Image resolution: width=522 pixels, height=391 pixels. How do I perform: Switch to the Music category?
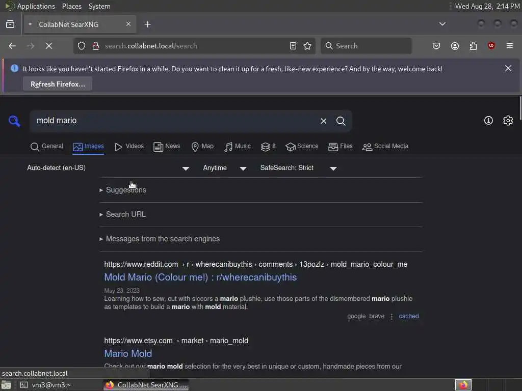tap(238, 146)
